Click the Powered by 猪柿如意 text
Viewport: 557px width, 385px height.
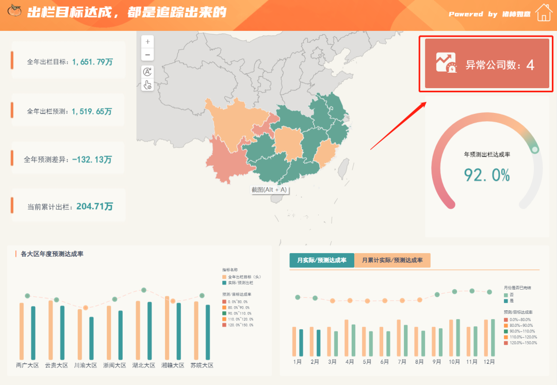pyautogui.click(x=489, y=14)
